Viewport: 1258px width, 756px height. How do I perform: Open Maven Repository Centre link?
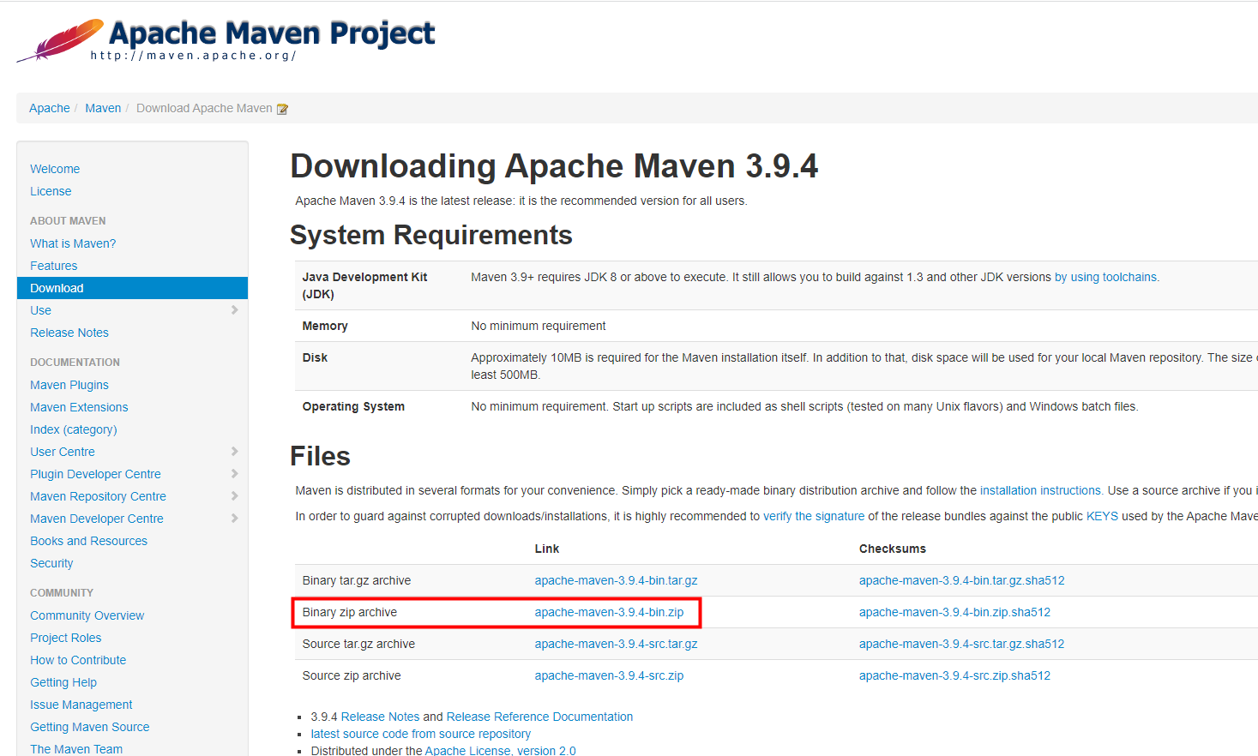(x=98, y=496)
